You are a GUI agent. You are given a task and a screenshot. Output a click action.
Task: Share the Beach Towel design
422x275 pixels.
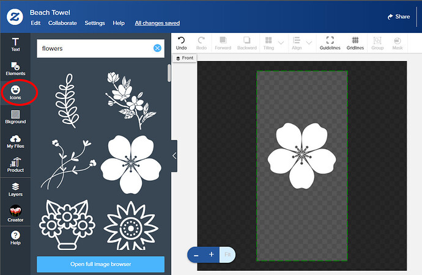tap(399, 16)
